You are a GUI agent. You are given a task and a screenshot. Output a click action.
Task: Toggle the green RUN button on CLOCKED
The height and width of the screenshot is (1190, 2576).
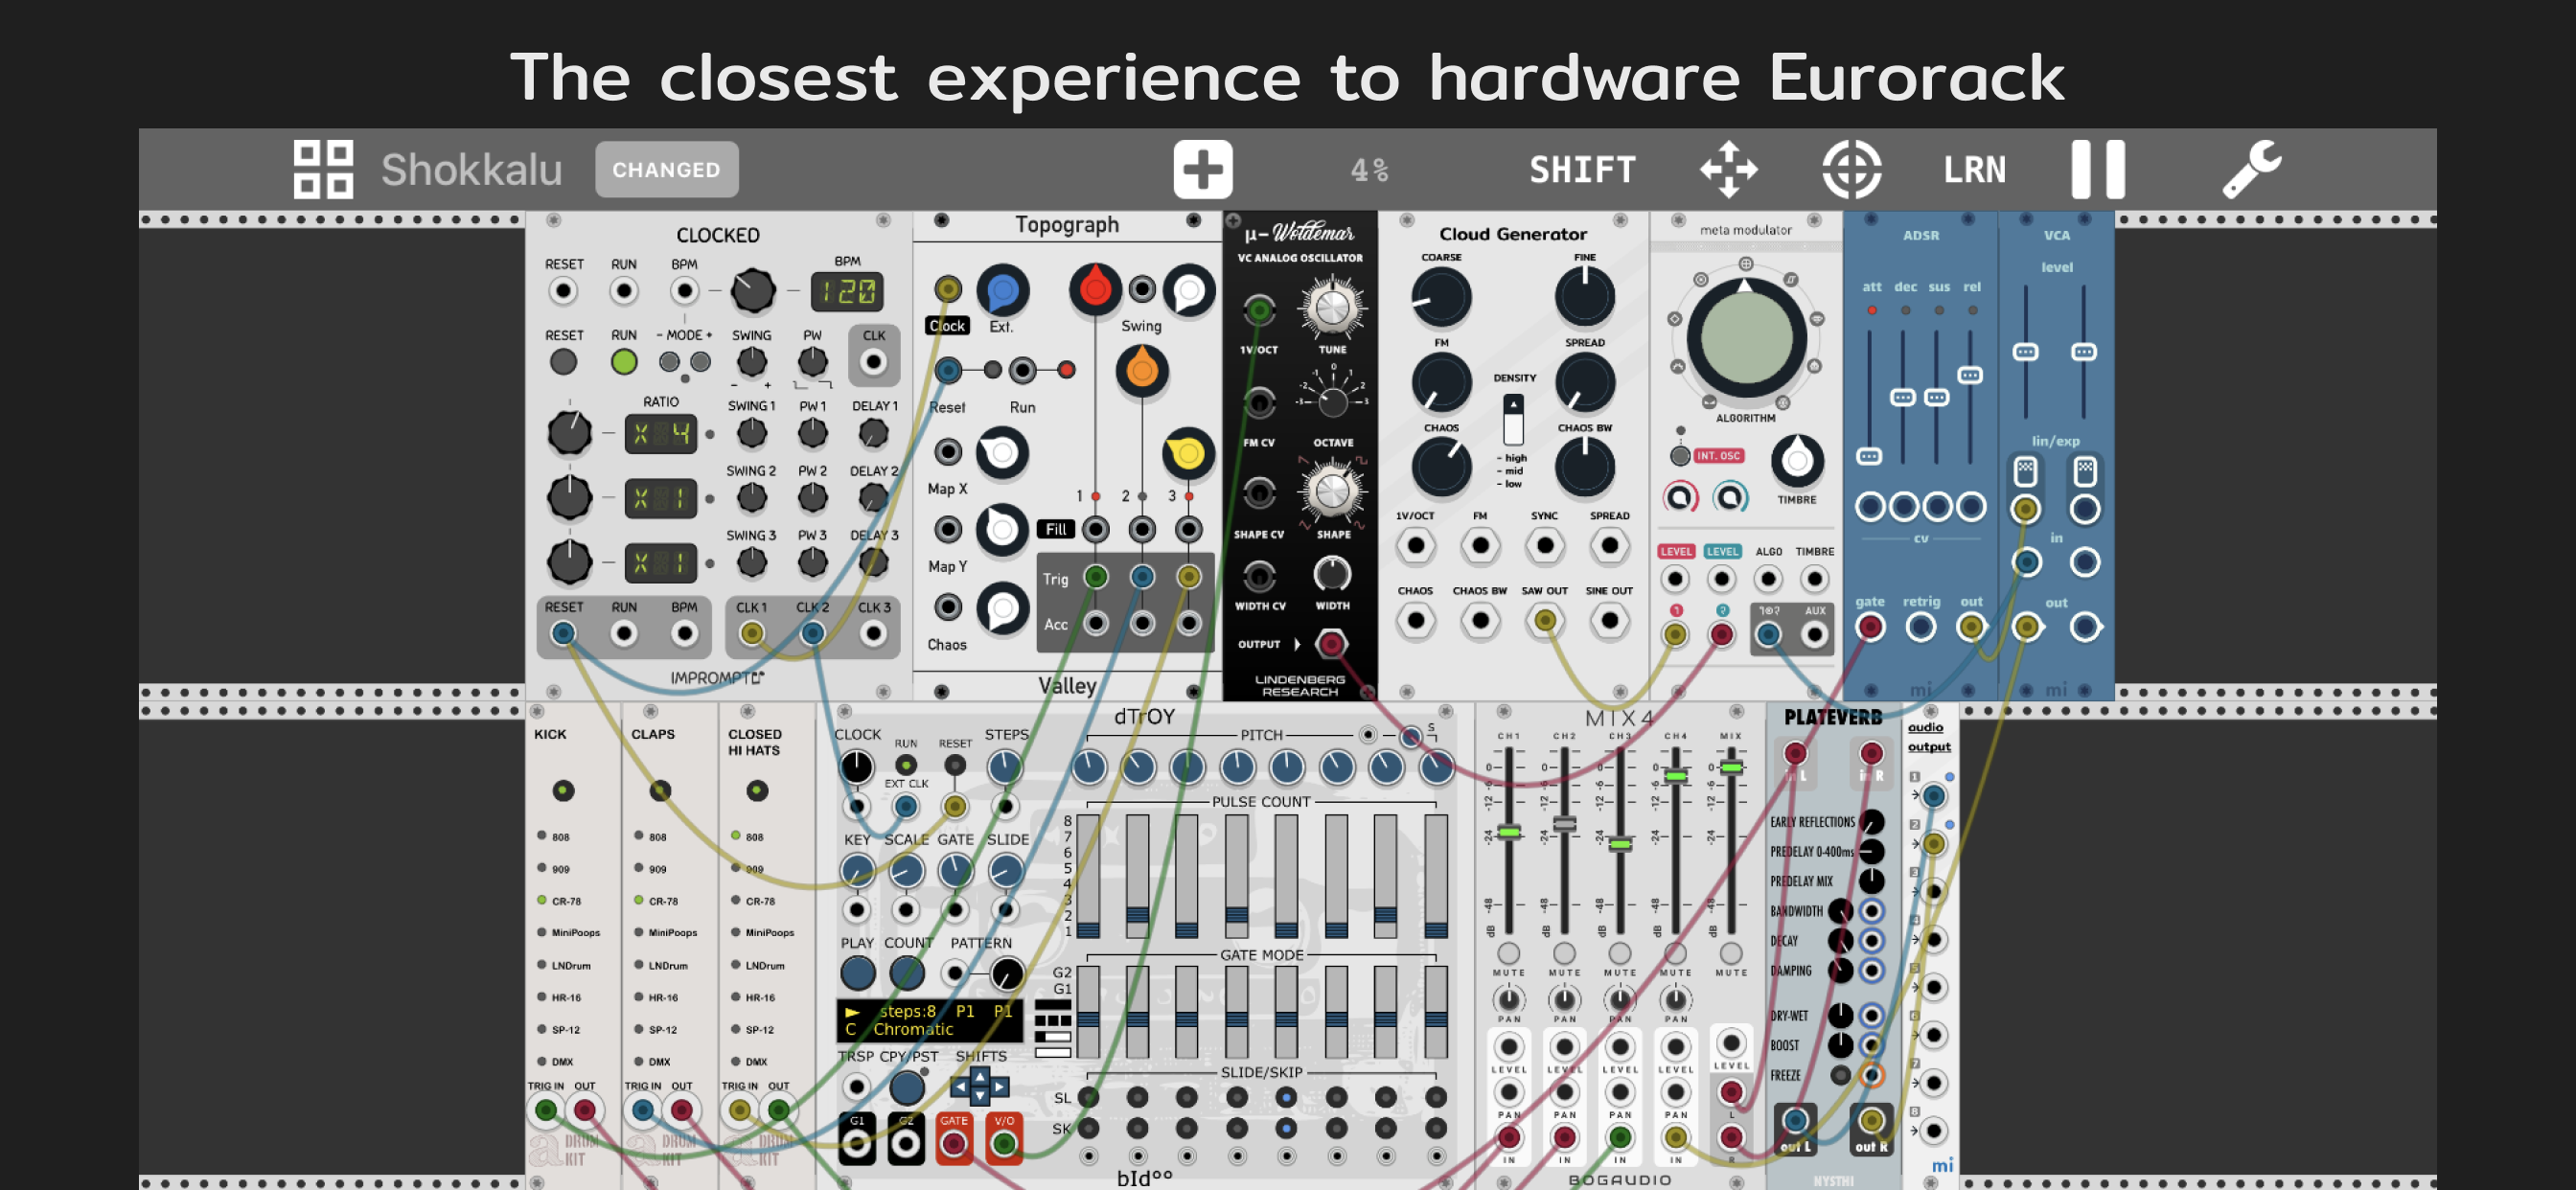(x=624, y=364)
